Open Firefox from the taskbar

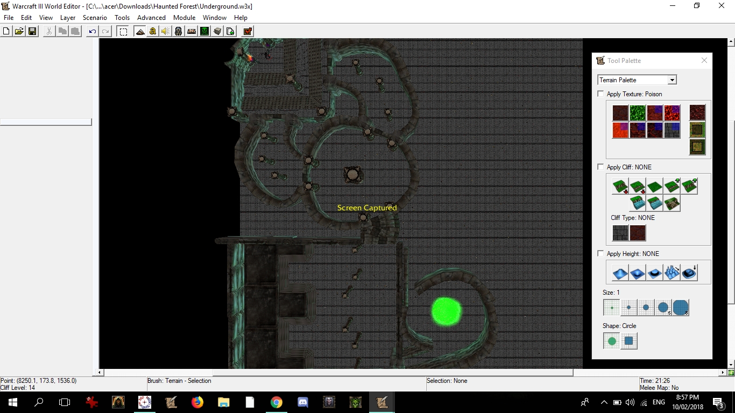[x=197, y=402]
